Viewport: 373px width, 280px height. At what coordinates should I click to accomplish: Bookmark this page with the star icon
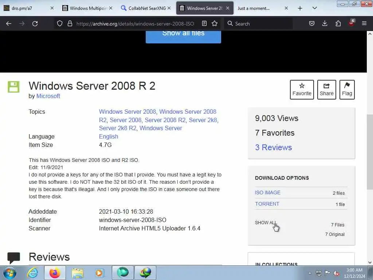tap(215, 24)
